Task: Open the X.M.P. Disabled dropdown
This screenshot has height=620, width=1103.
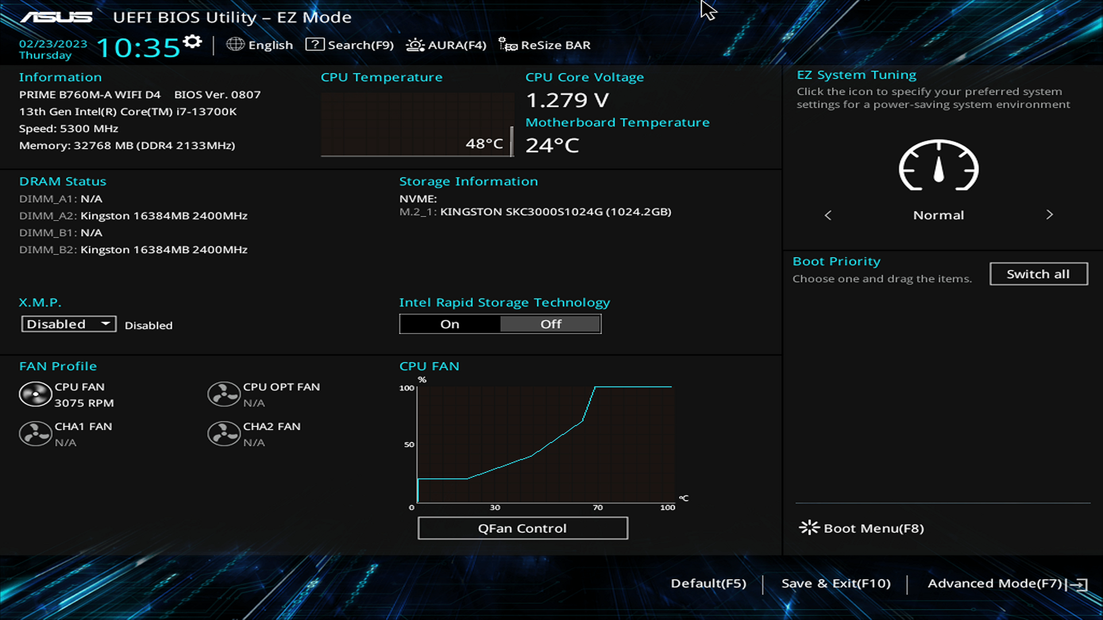Action: pyautogui.click(x=68, y=324)
